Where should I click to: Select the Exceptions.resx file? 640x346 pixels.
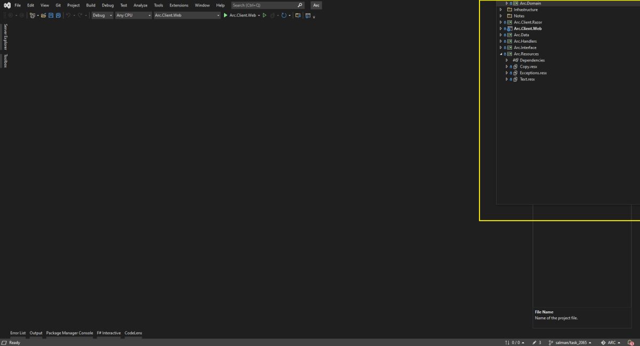[533, 73]
